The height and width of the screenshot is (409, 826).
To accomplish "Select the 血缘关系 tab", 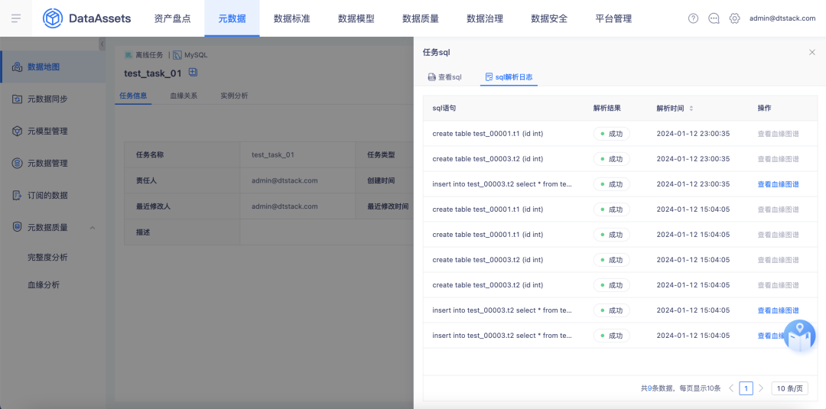I will coord(184,96).
